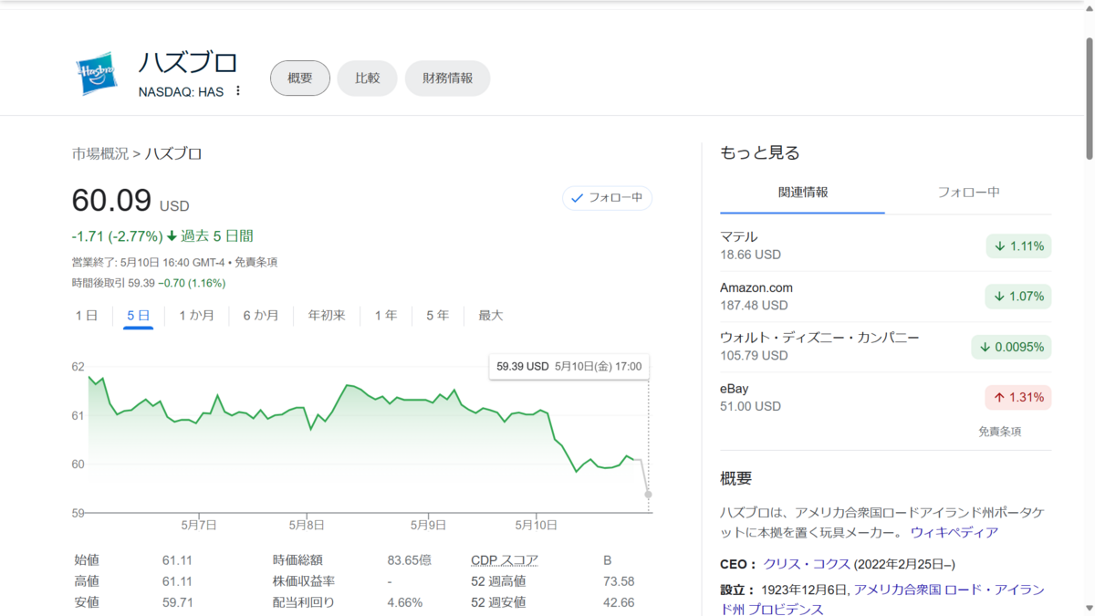Open the three-dot menu beside NASDAQ: HAS
Screen dimensions: 1095x616
coord(238,91)
